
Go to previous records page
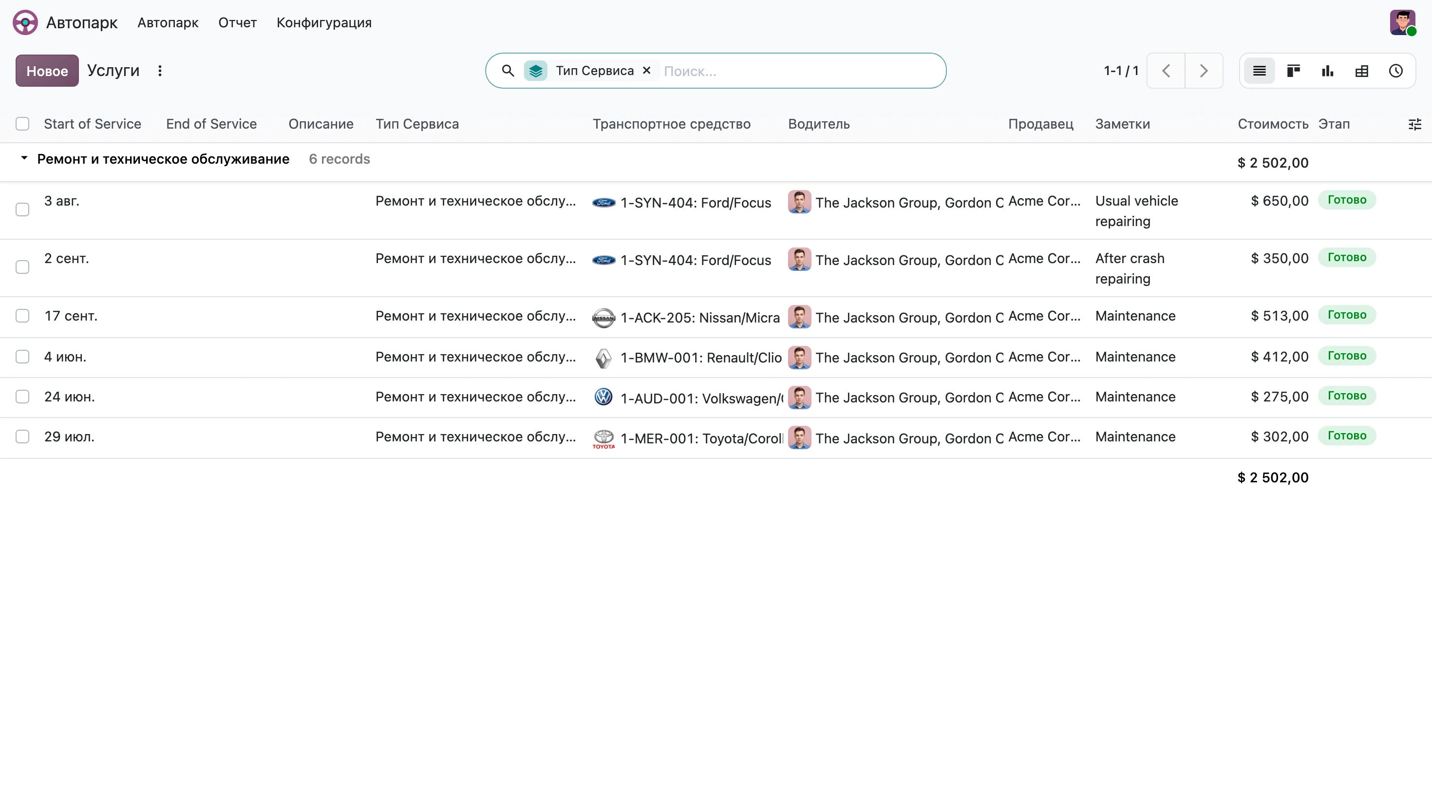coord(1166,71)
